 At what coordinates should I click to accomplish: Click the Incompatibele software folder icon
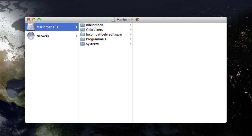pyautogui.click(x=83, y=34)
